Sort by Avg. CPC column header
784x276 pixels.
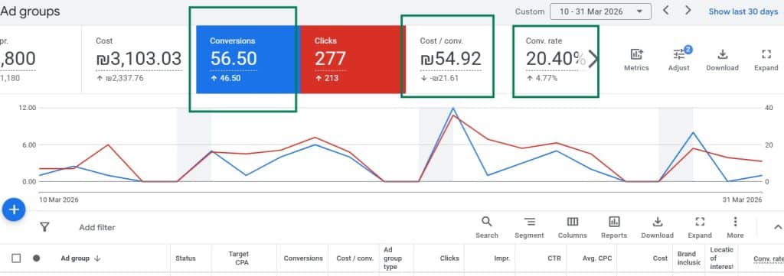pyautogui.click(x=597, y=258)
